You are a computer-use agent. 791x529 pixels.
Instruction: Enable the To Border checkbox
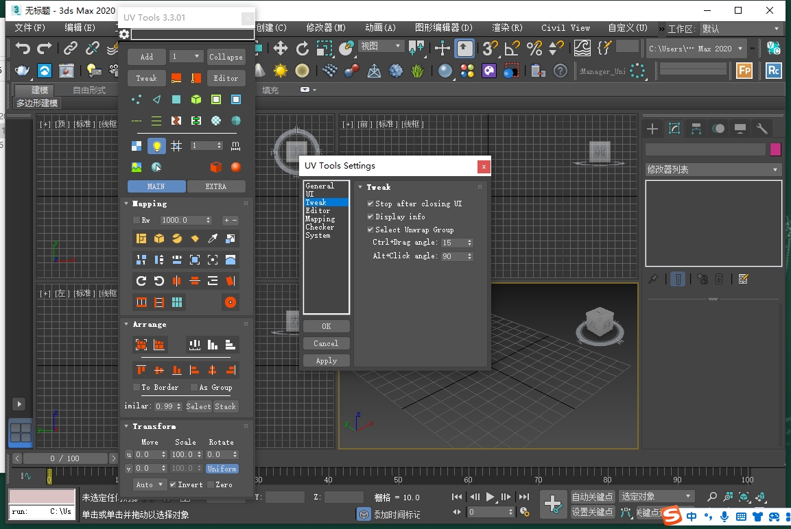pyautogui.click(x=137, y=387)
